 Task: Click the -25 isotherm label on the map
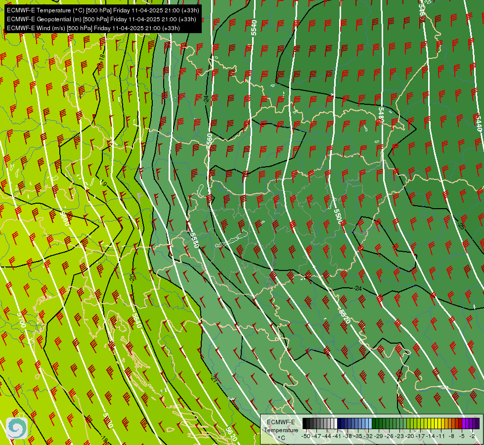coord(461,225)
